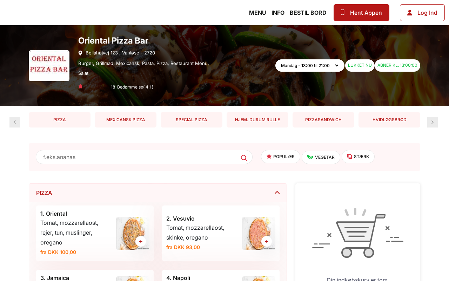Toggle the Populær filter
Image resolution: width=449 pixels, height=281 pixels.
pos(281,157)
